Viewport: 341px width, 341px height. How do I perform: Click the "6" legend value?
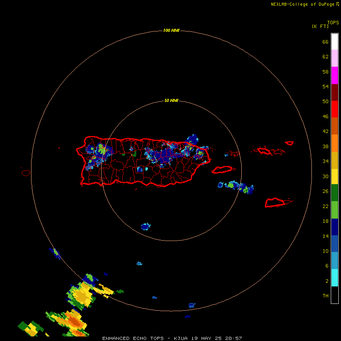click(327, 266)
